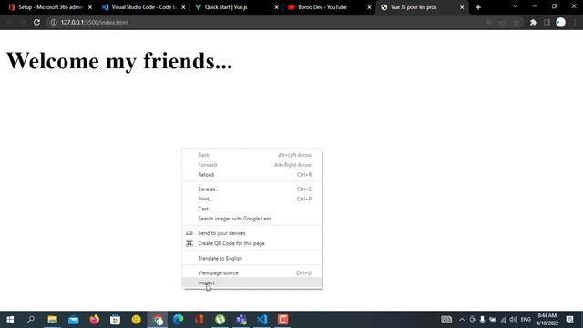Open File Explorer from taskbar
Screen dimensions: 583x328
pos(53,320)
